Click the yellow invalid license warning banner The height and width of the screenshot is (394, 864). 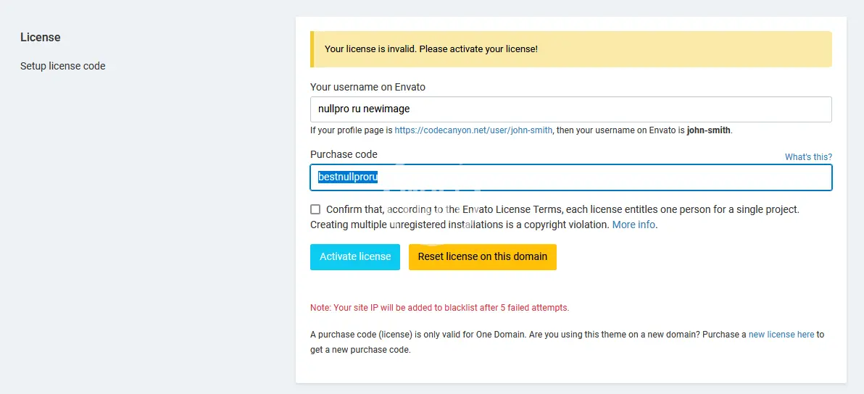point(570,49)
